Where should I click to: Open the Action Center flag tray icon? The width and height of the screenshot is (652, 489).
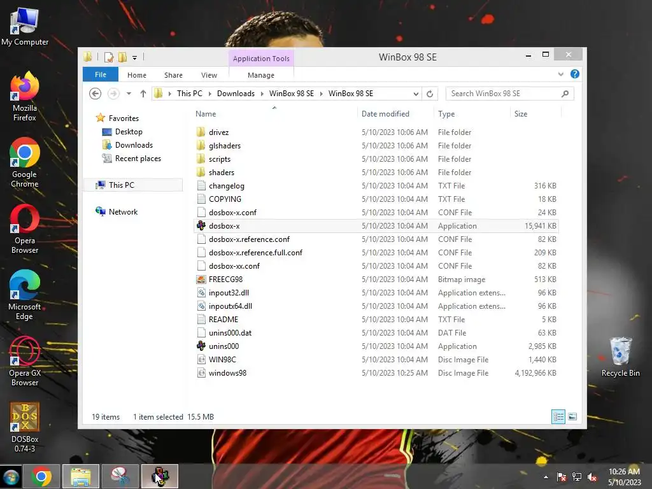tap(562, 477)
